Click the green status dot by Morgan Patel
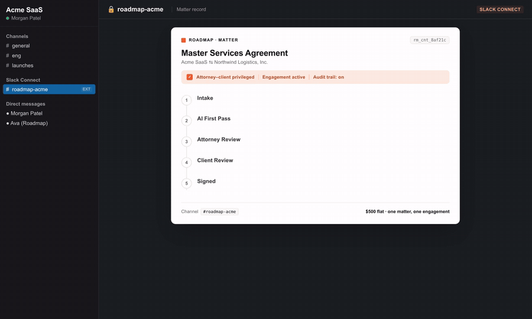This screenshot has width=532, height=319. tap(8, 18)
